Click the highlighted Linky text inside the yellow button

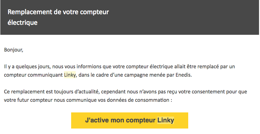[166, 120]
